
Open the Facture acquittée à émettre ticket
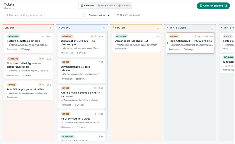point(28,43)
